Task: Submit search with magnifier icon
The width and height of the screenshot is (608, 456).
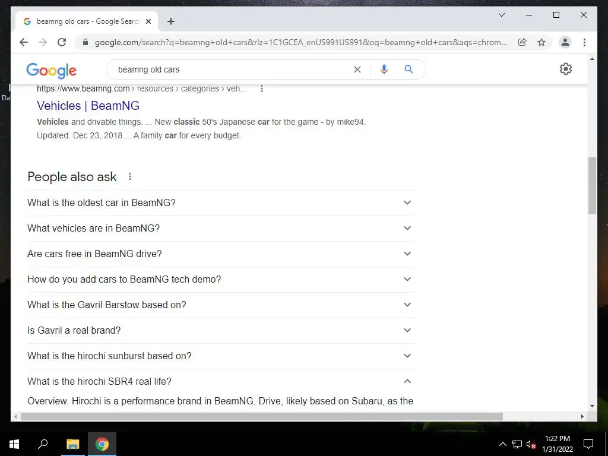Action: pos(408,69)
